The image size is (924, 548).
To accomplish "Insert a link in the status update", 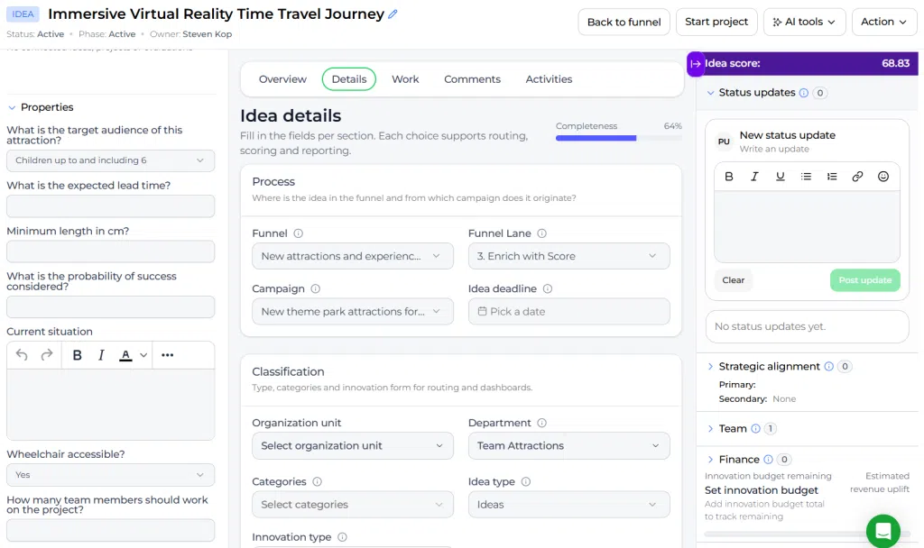I will point(857,177).
